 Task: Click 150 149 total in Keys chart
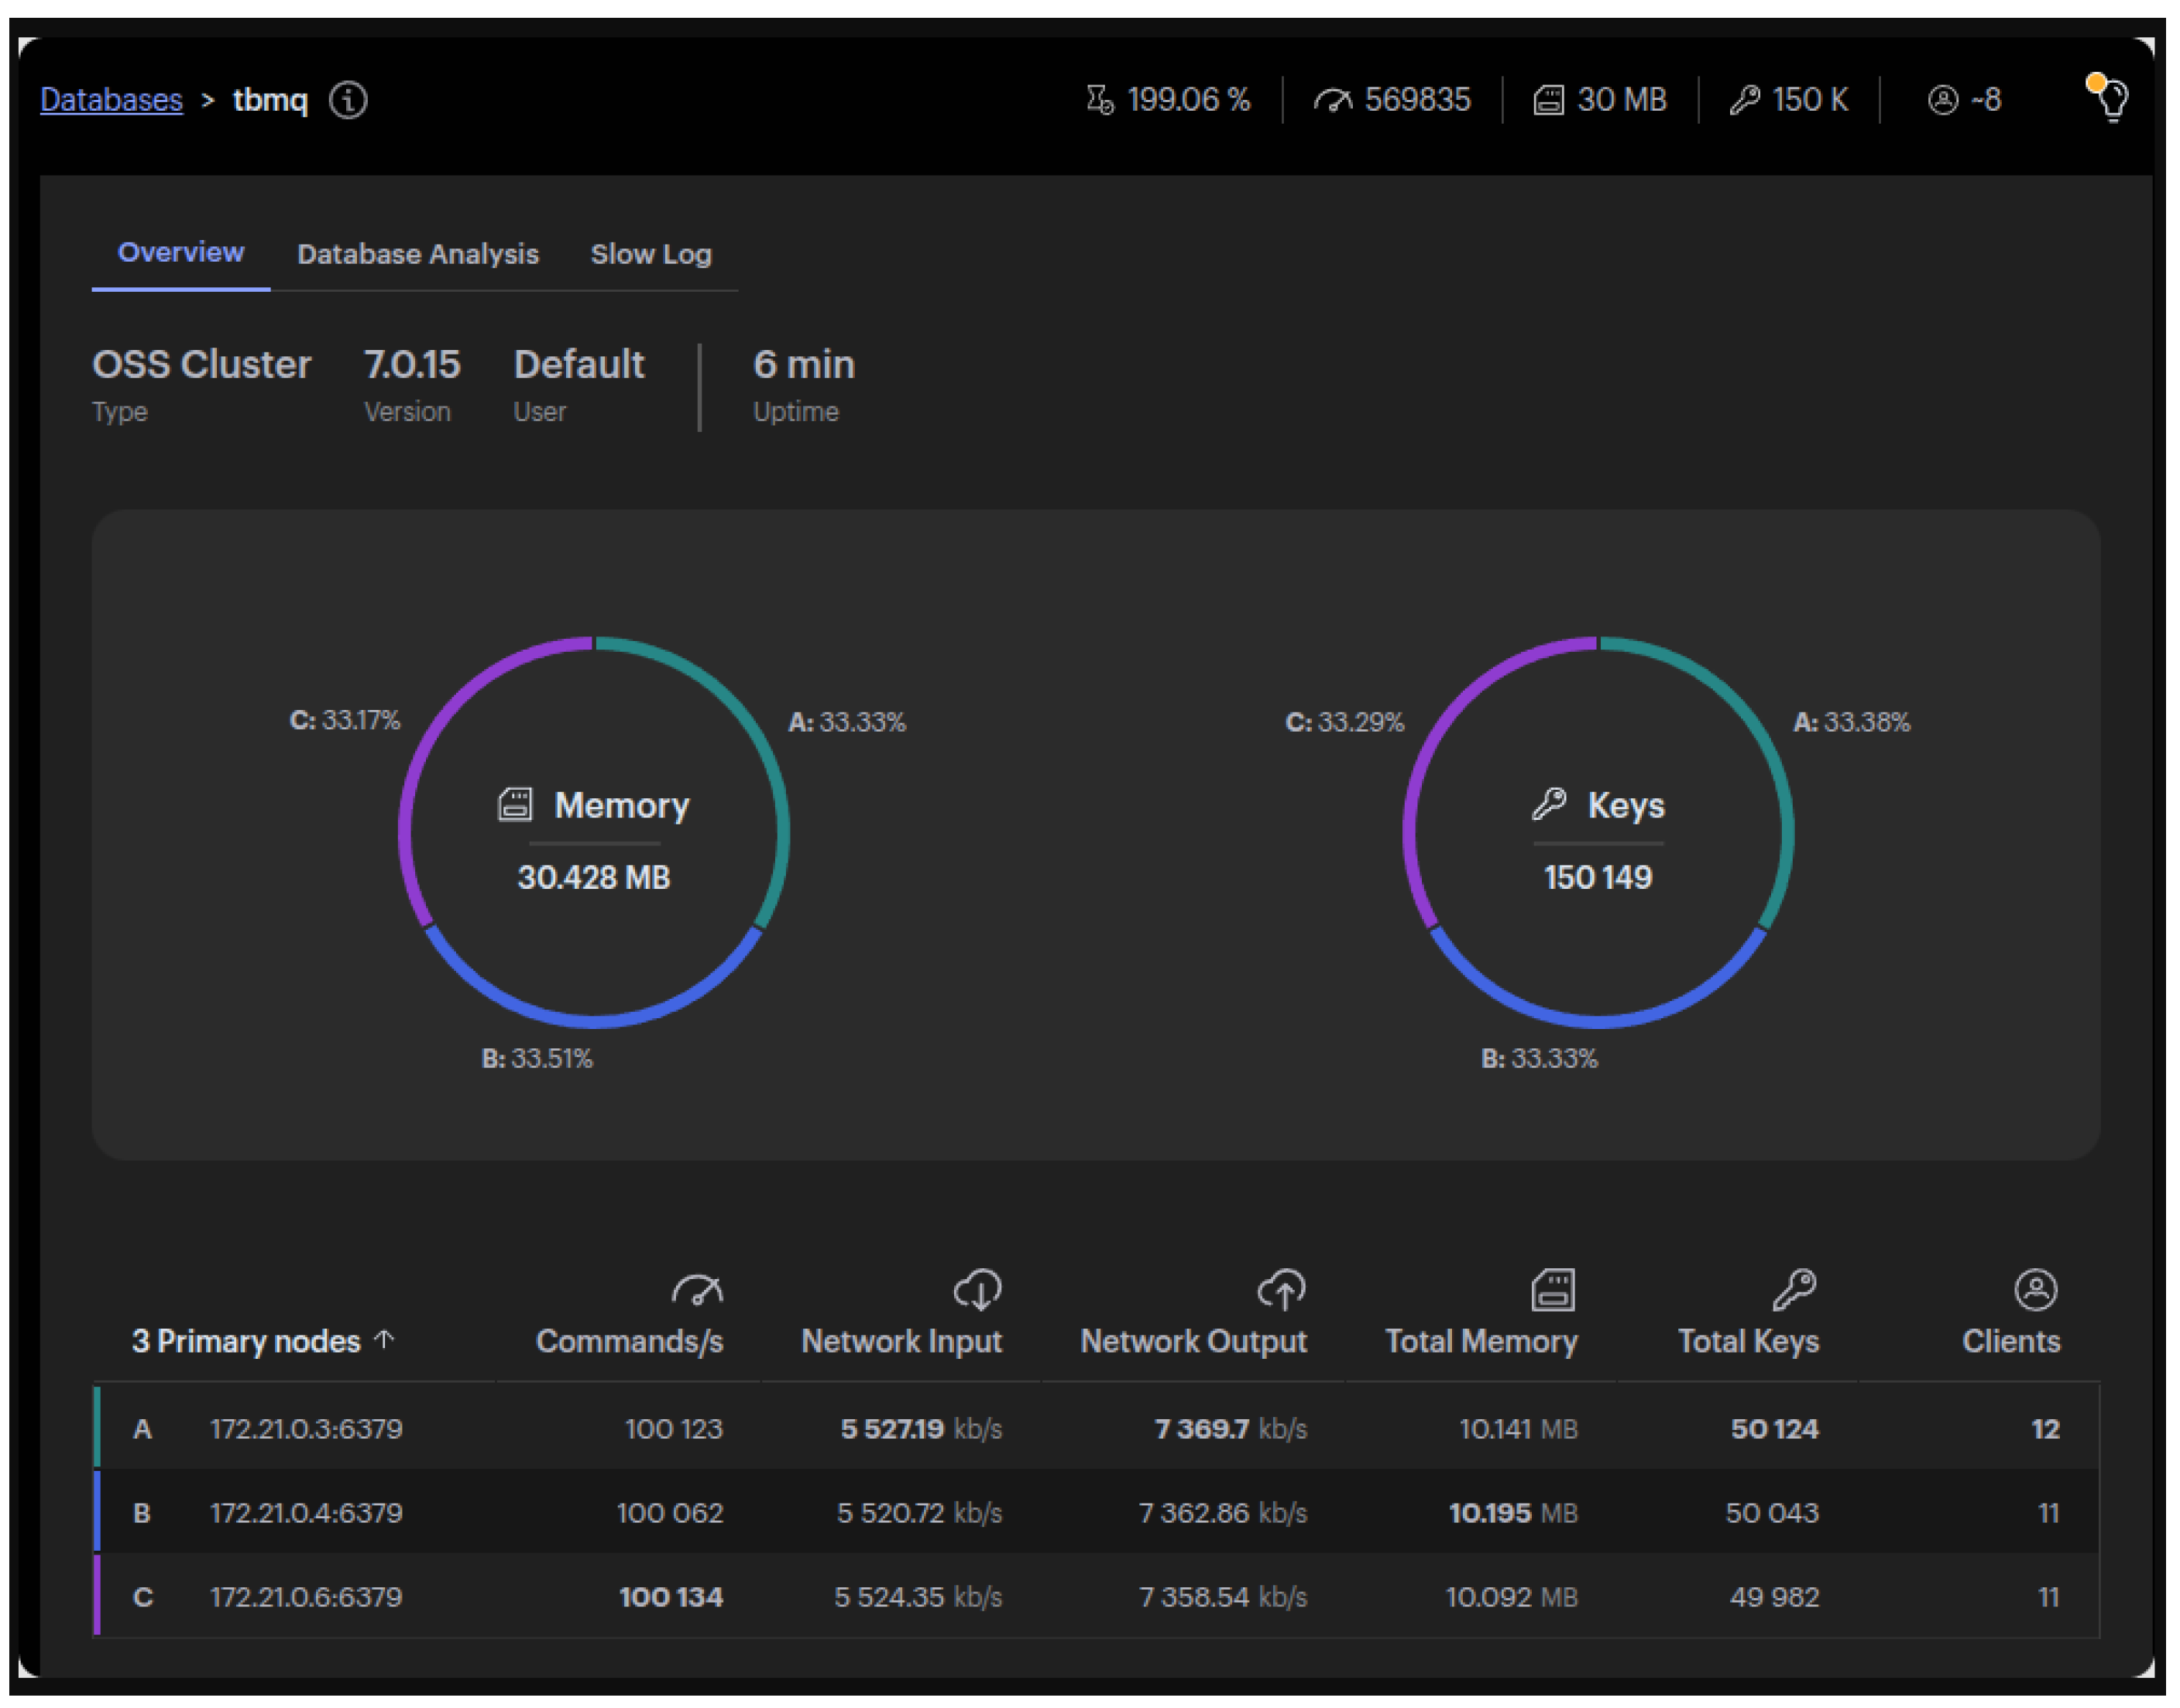[1597, 877]
